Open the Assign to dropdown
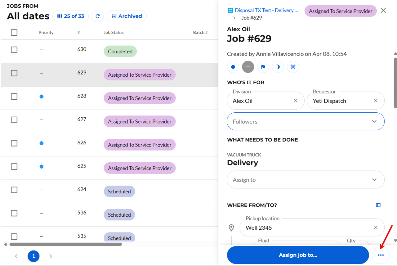 pyautogui.click(x=374, y=180)
